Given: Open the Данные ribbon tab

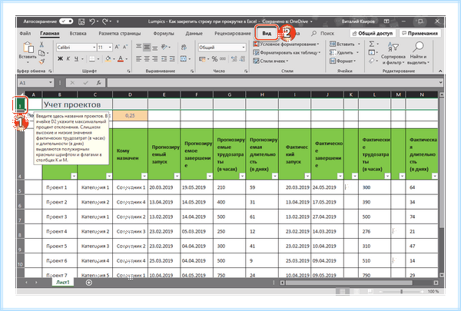Looking at the screenshot, I should [194, 33].
